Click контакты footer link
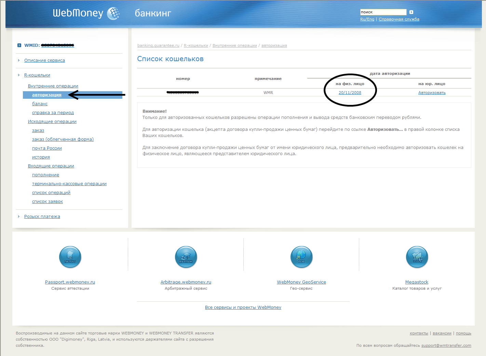This screenshot has height=356, width=486. click(419, 333)
